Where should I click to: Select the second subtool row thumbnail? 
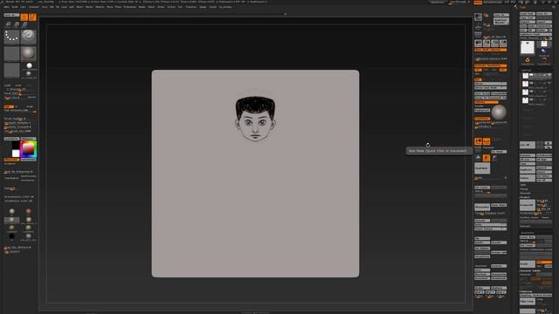pyautogui.click(x=526, y=84)
